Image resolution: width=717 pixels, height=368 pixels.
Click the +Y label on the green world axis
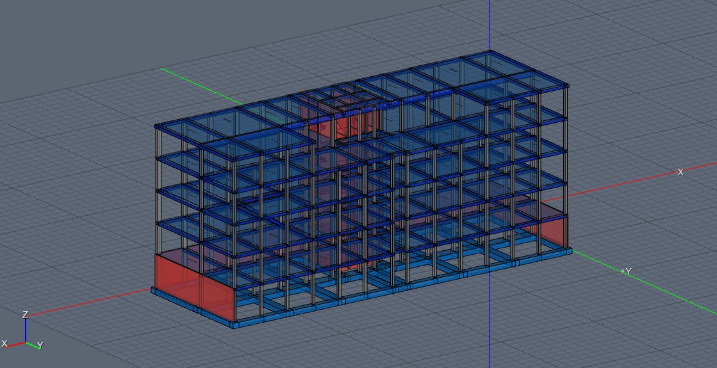click(627, 271)
